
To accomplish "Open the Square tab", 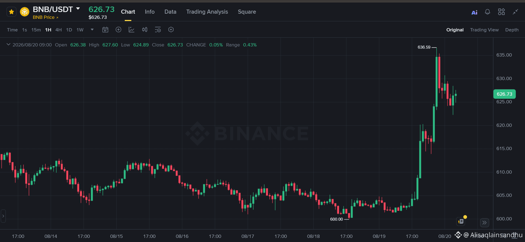I will click(x=247, y=12).
